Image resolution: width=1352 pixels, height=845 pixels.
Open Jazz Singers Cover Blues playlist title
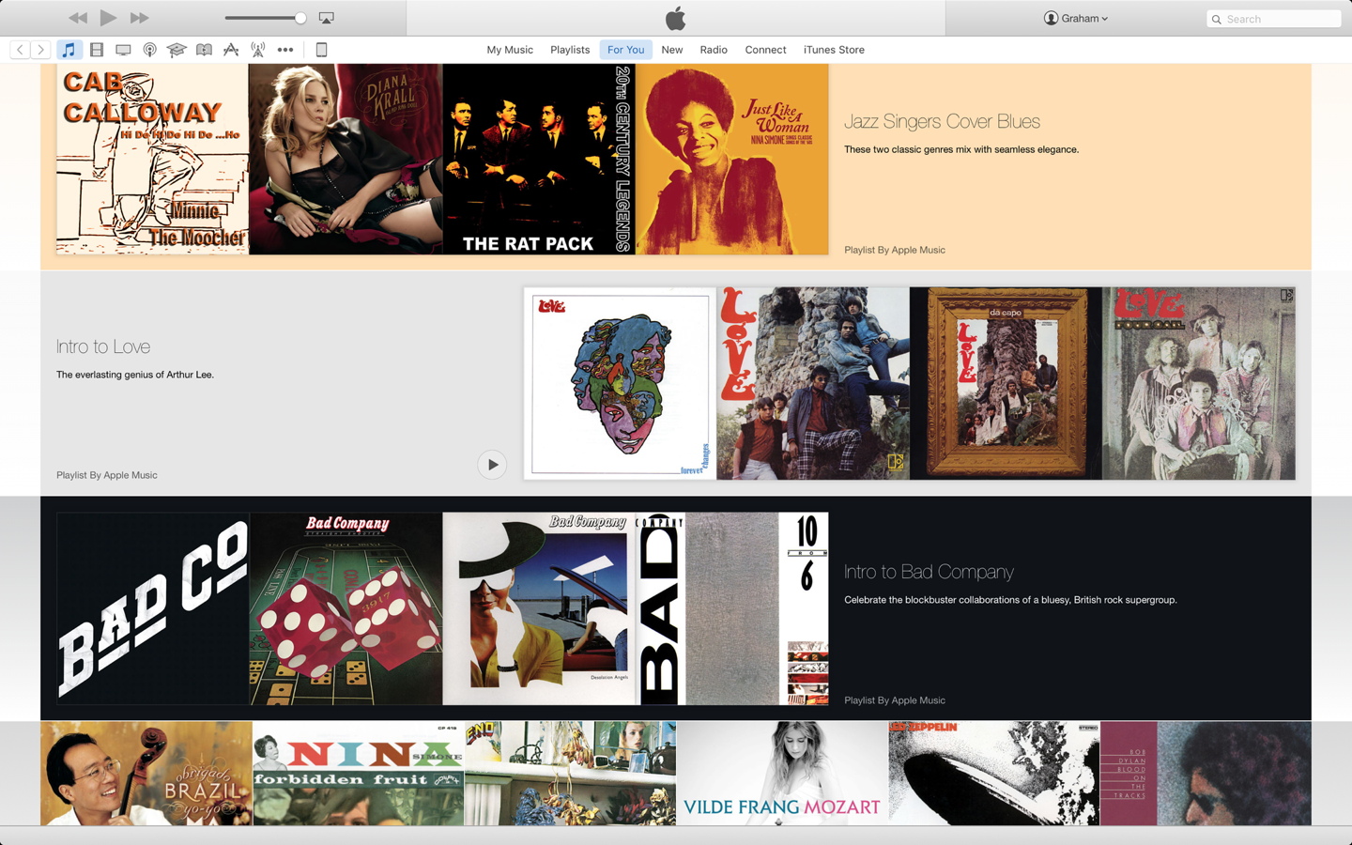tap(942, 121)
